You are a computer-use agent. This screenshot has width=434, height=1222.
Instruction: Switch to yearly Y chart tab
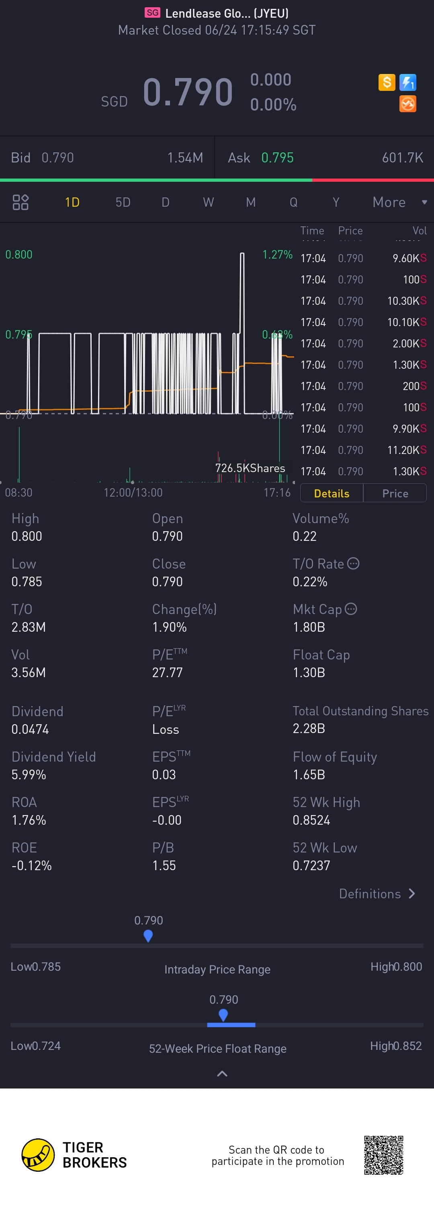[336, 203]
